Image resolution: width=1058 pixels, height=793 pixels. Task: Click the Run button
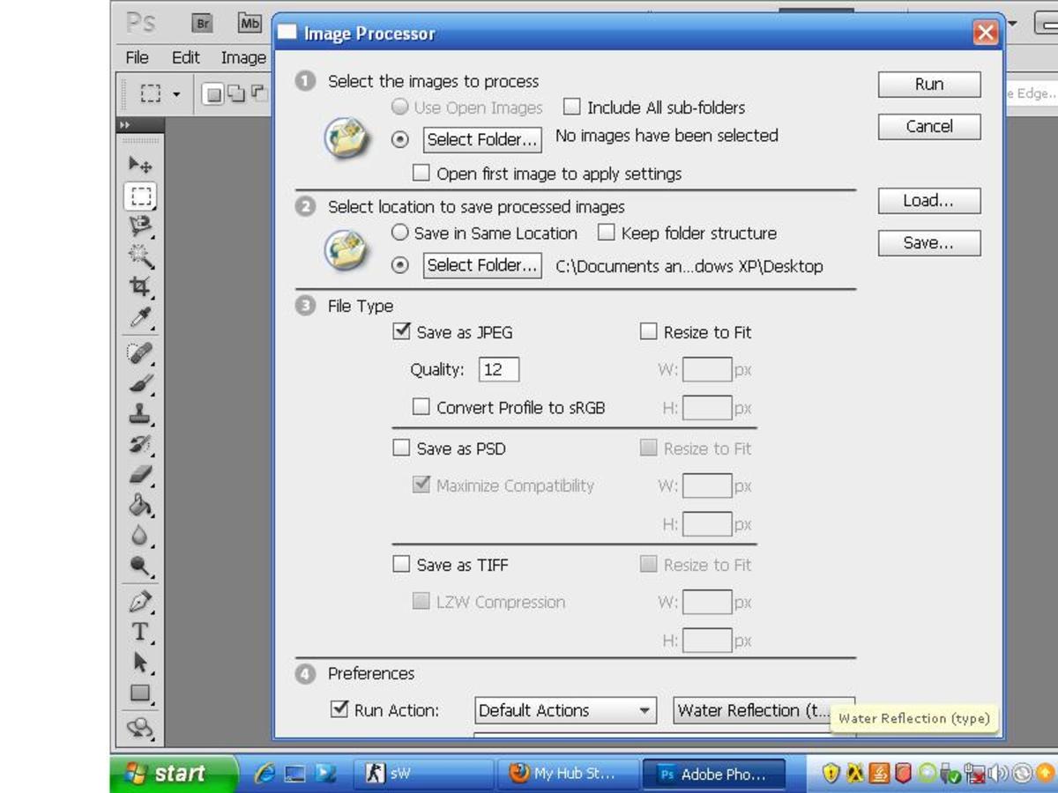pos(929,85)
